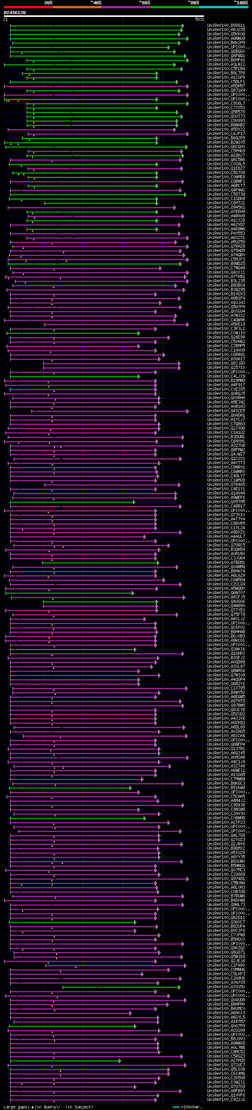The height and width of the screenshot is (1110, 252).
Task: Click the orange ~40% identity legend segment
Action: [77, 7]
